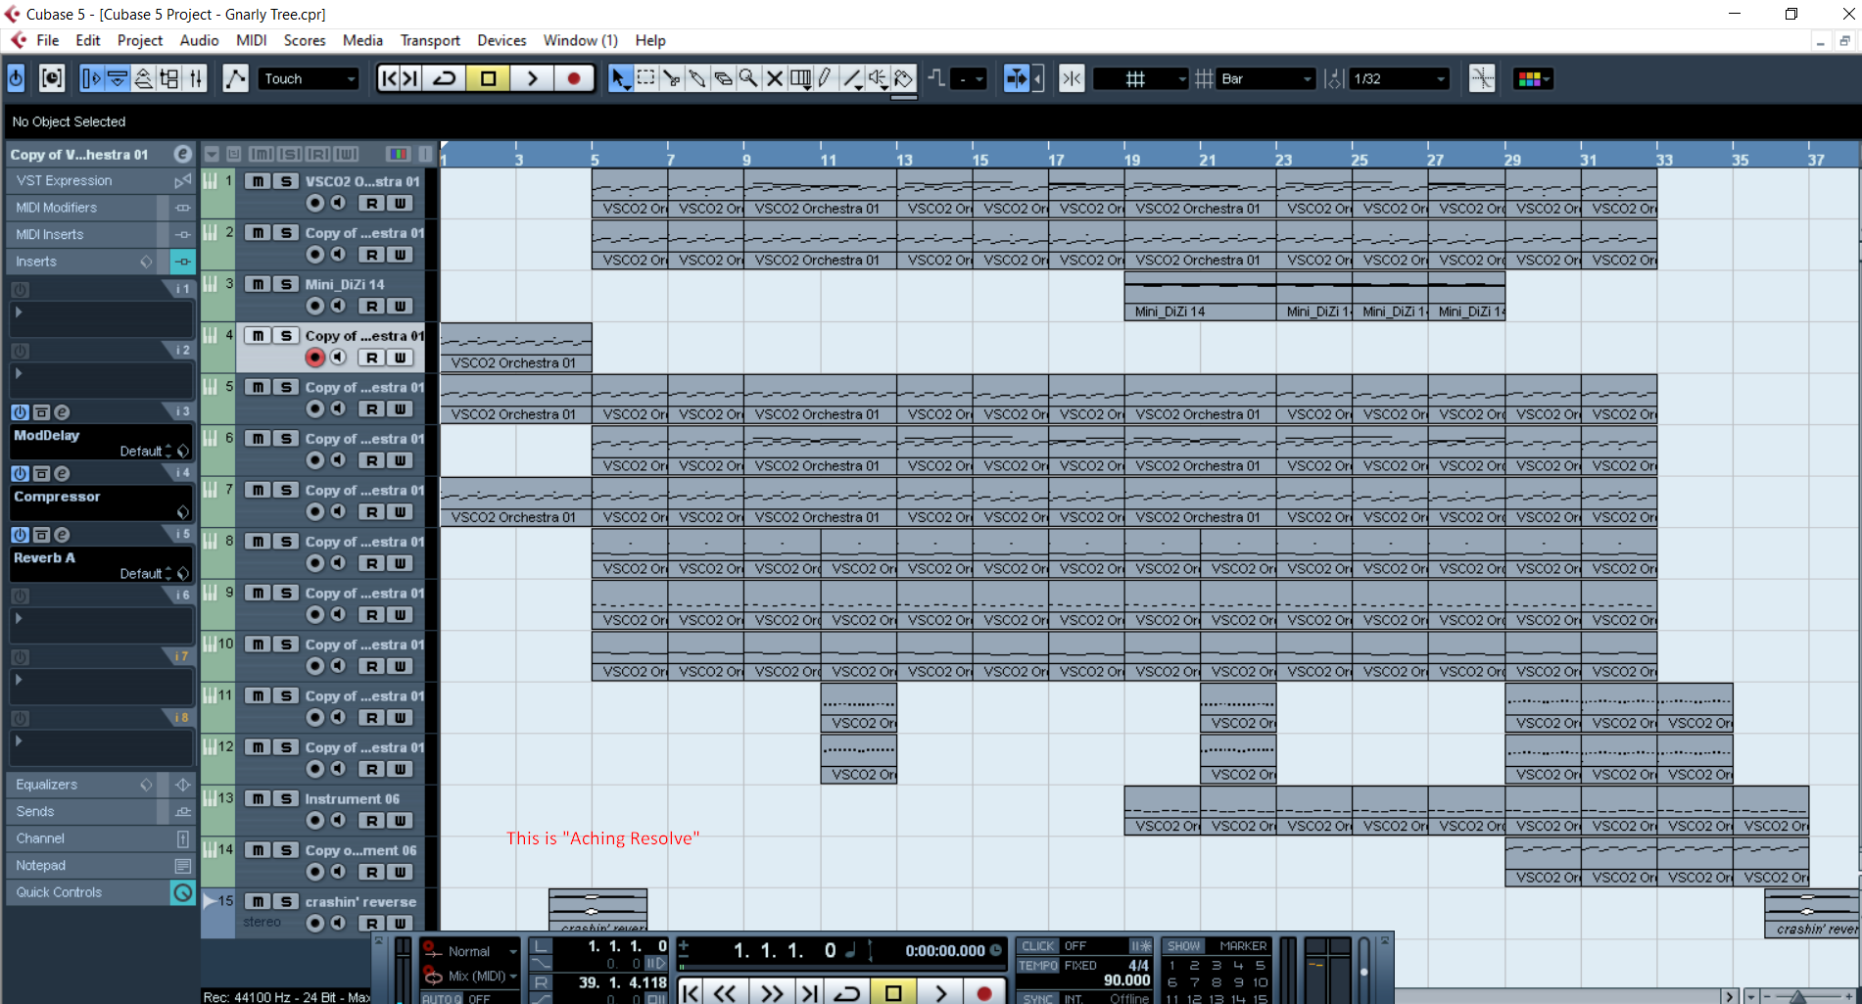Screen dimensions: 1862x1004
Task: Click the Quick Controls circular icon
Action: click(182, 892)
